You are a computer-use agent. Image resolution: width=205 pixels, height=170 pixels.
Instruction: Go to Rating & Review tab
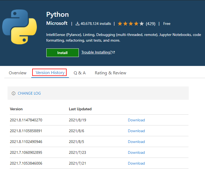click(110, 73)
